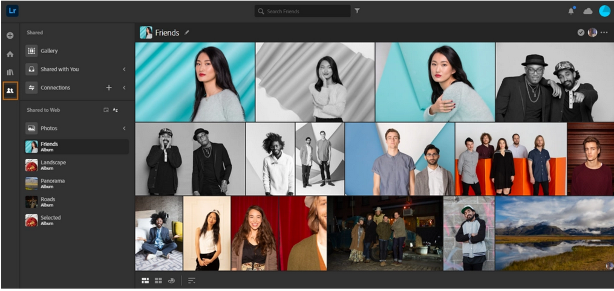Expand the Connections section chevron
614x291 pixels.
coord(124,88)
